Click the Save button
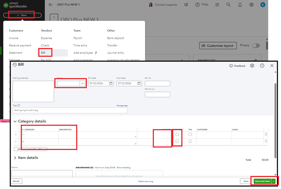The image size is (281, 189). click(x=246, y=181)
